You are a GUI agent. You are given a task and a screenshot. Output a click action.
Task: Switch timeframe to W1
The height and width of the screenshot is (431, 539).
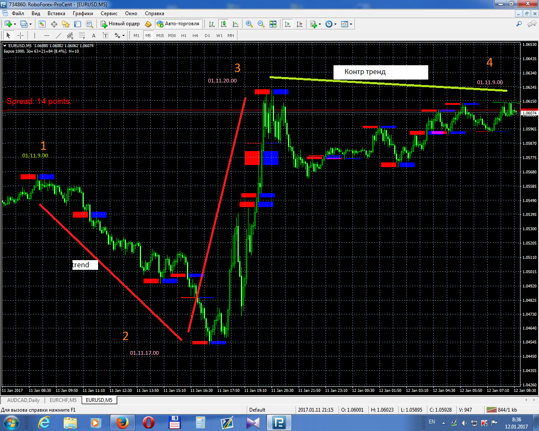tap(219, 36)
